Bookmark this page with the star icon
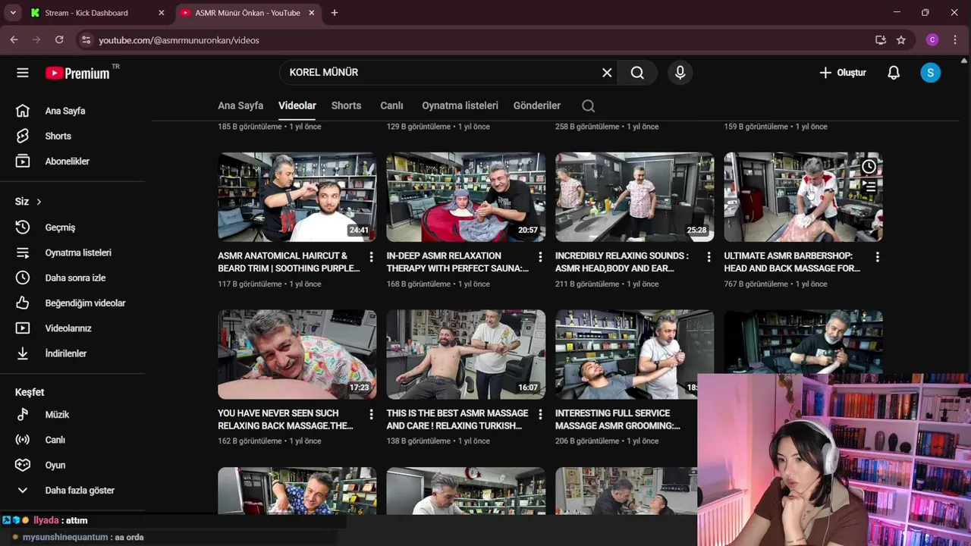This screenshot has height=546, width=971. 901,40
